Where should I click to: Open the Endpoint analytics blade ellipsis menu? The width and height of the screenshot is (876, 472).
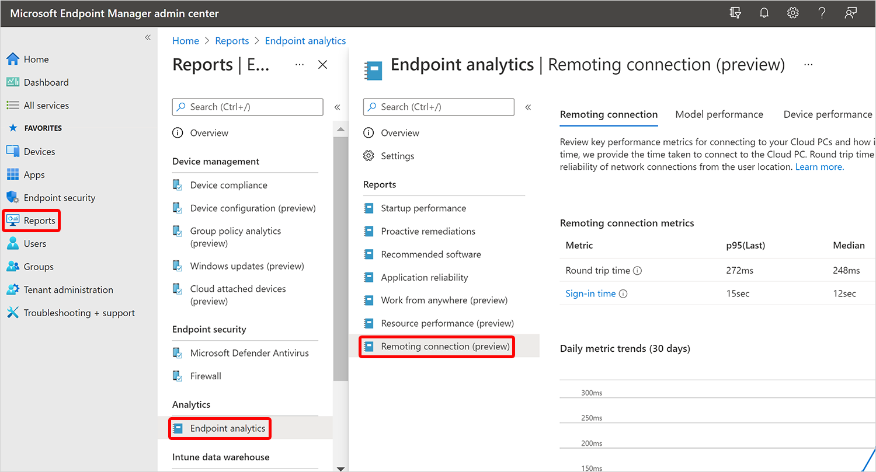click(808, 65)
